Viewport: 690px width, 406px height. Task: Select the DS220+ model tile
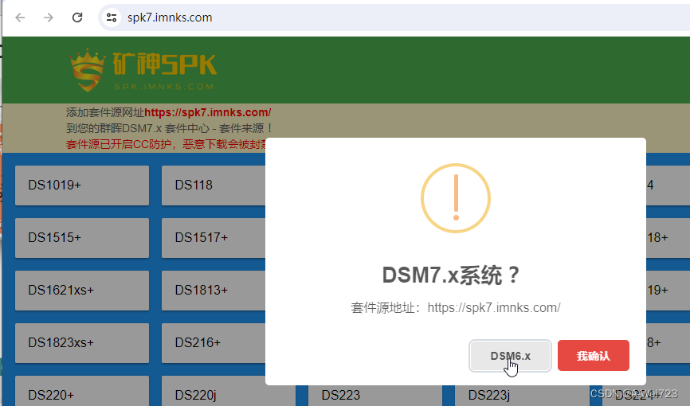[x=82, y=392]
